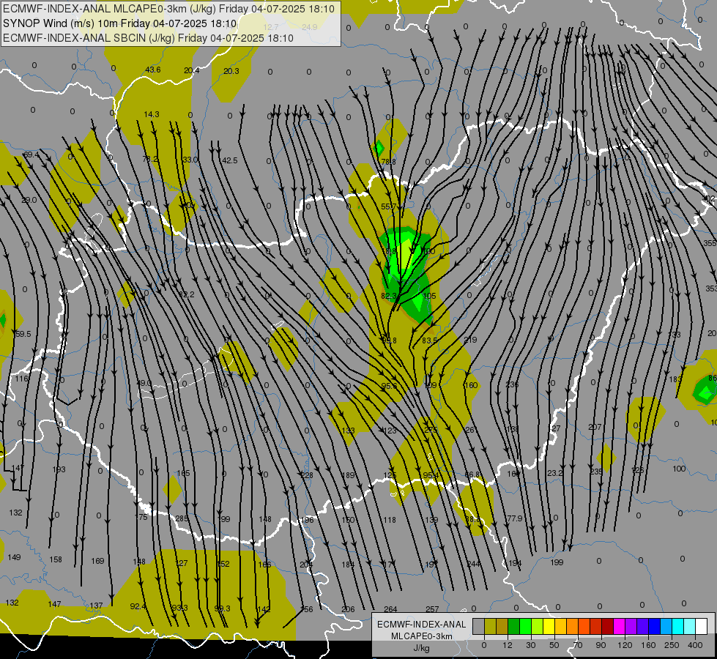Click the deep blue legend swatch

coord(654,626)
